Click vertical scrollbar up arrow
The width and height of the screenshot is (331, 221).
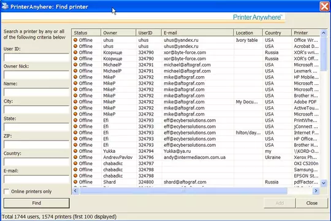pos(324,33)
